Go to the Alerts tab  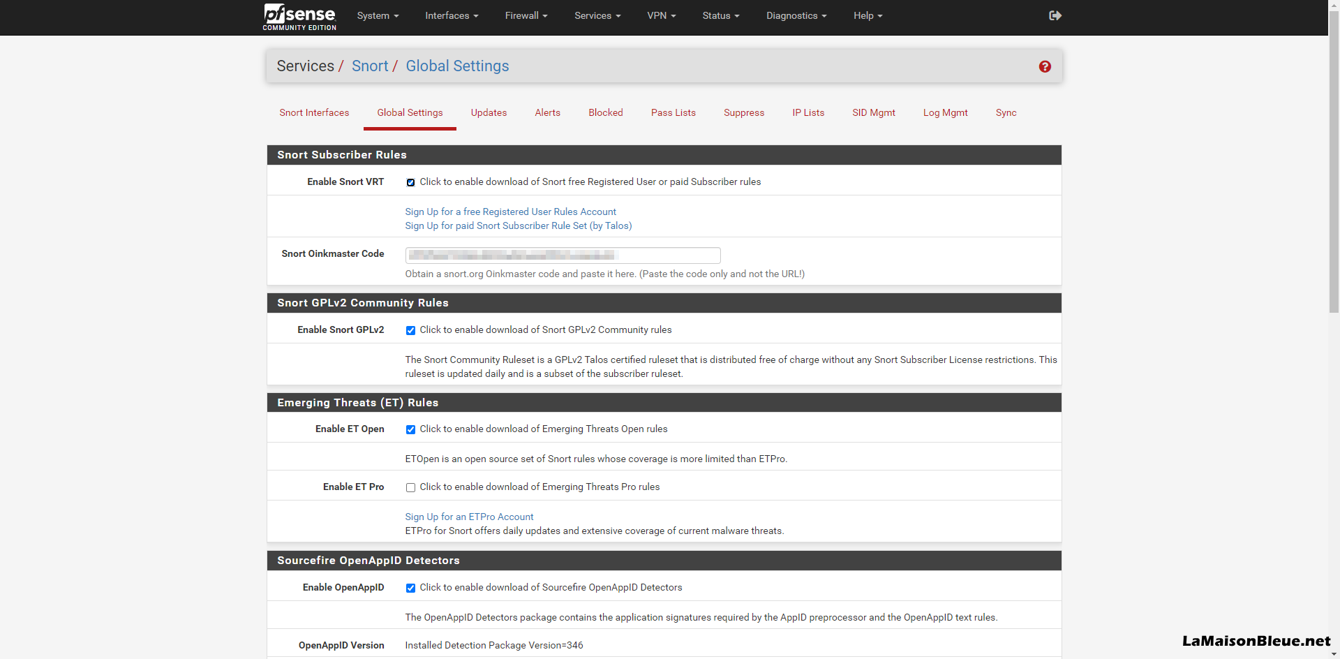(547, 112)
